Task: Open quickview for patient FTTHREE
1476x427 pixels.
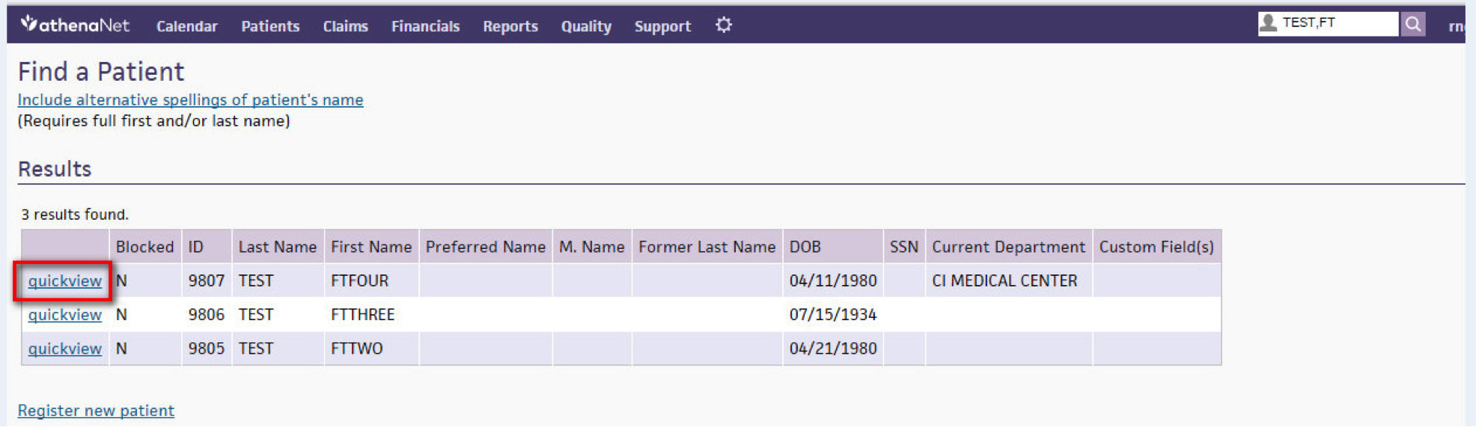Action: [64, 315]
